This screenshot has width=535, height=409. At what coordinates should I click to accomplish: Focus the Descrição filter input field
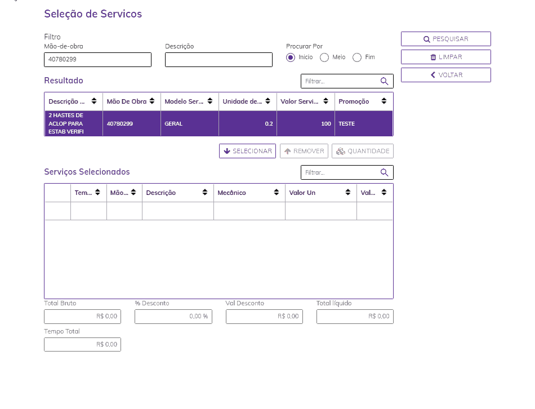click(x=219, y=60)
